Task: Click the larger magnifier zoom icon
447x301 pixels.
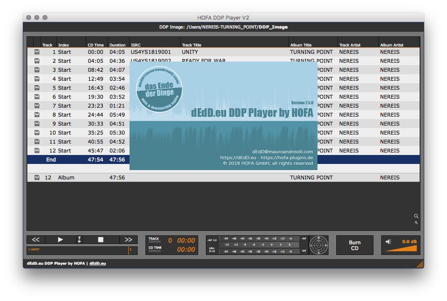Action: click(416, 216)
